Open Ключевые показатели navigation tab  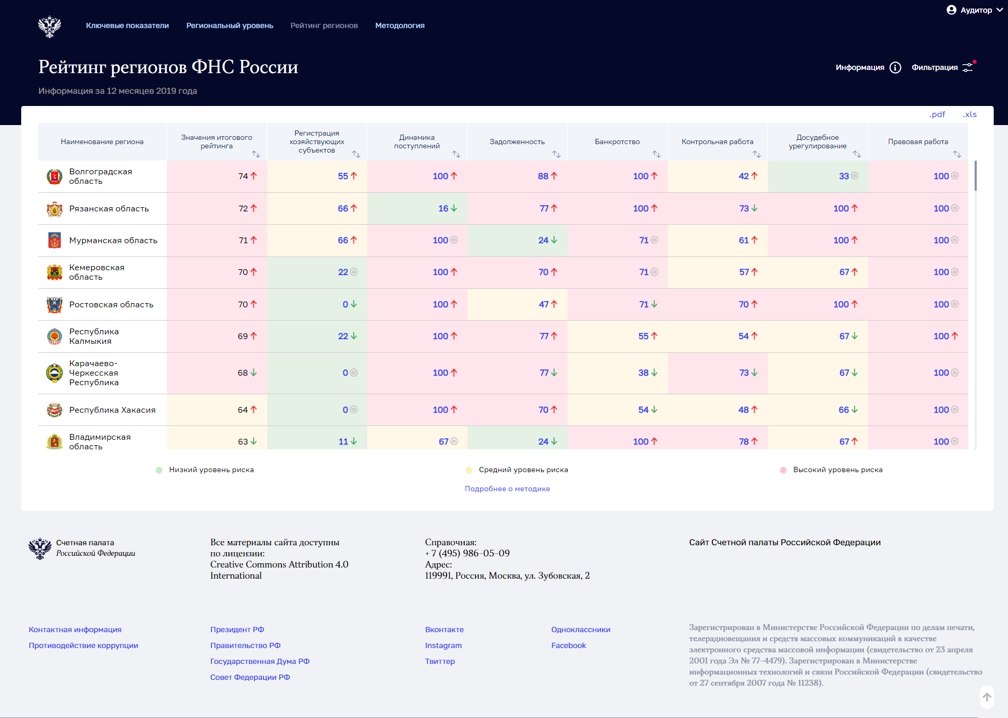pos(127,25)
